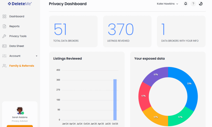Click the Total Data Brokers card
This screenshot has height=127, width=212.
[x=73, y=31]
